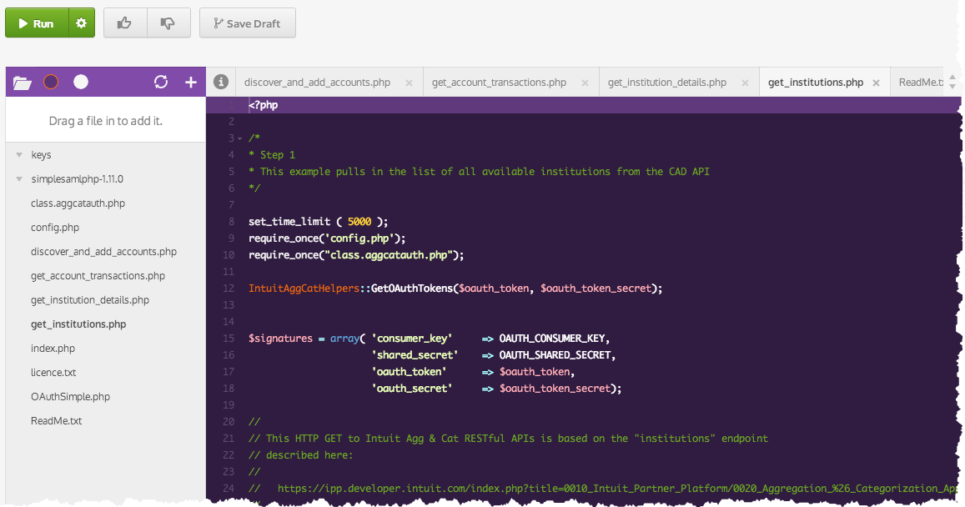
Task: Close the get_institutions.php tab
Action: point(876,83)
